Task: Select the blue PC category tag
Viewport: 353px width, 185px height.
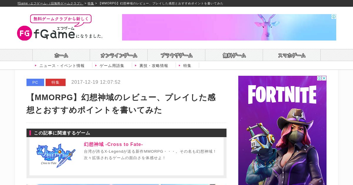Action: (35, 82)
